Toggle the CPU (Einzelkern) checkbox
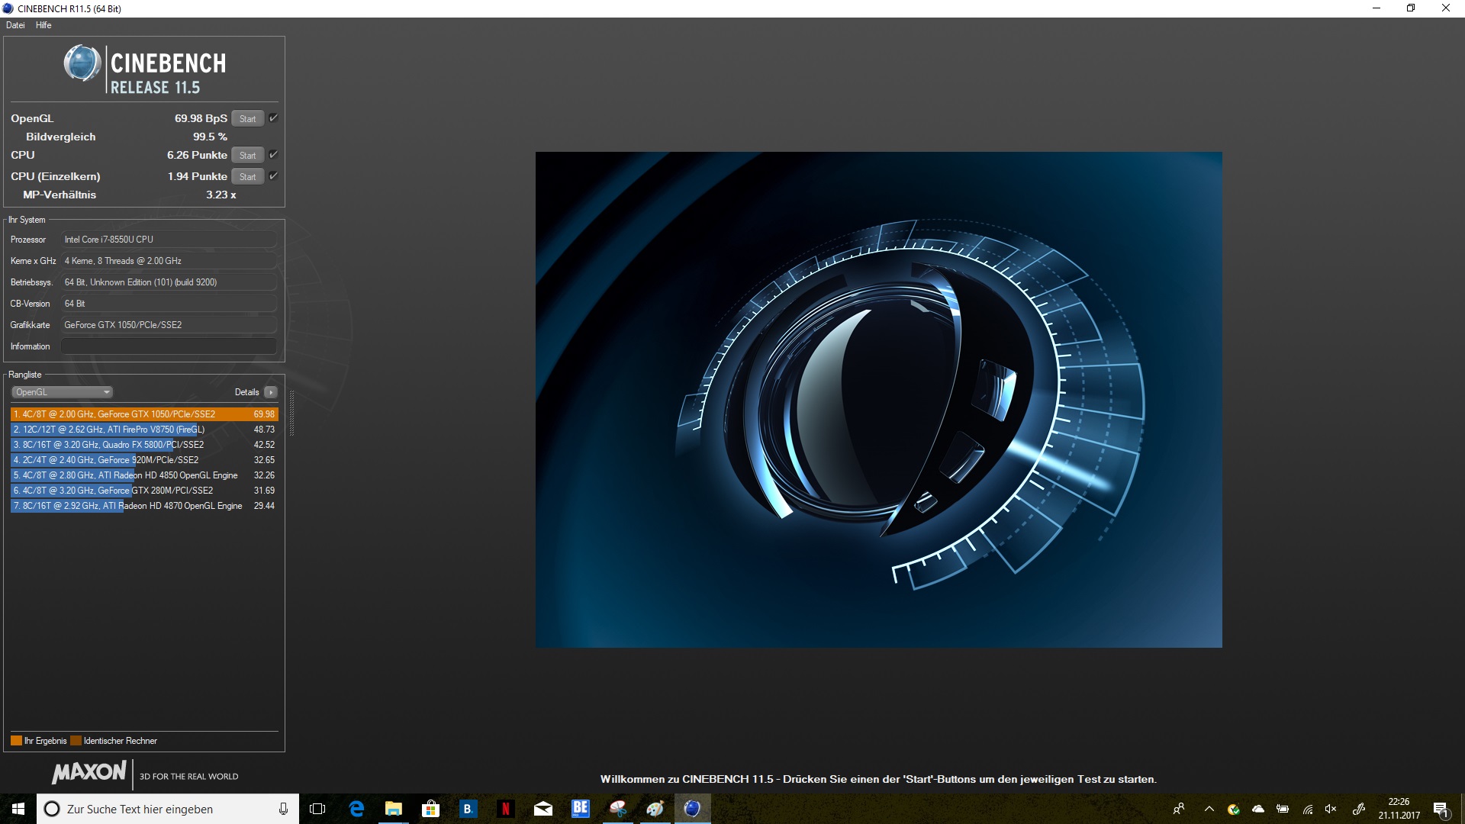The image size is (1465, 824). point(273,176)
